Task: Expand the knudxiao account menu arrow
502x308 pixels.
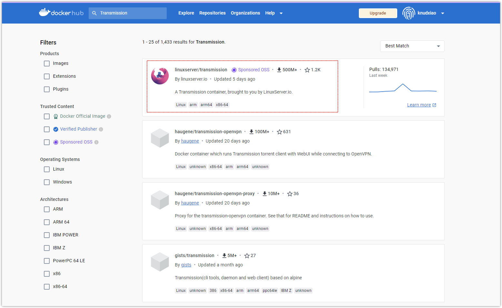Action: coord(443,13)
